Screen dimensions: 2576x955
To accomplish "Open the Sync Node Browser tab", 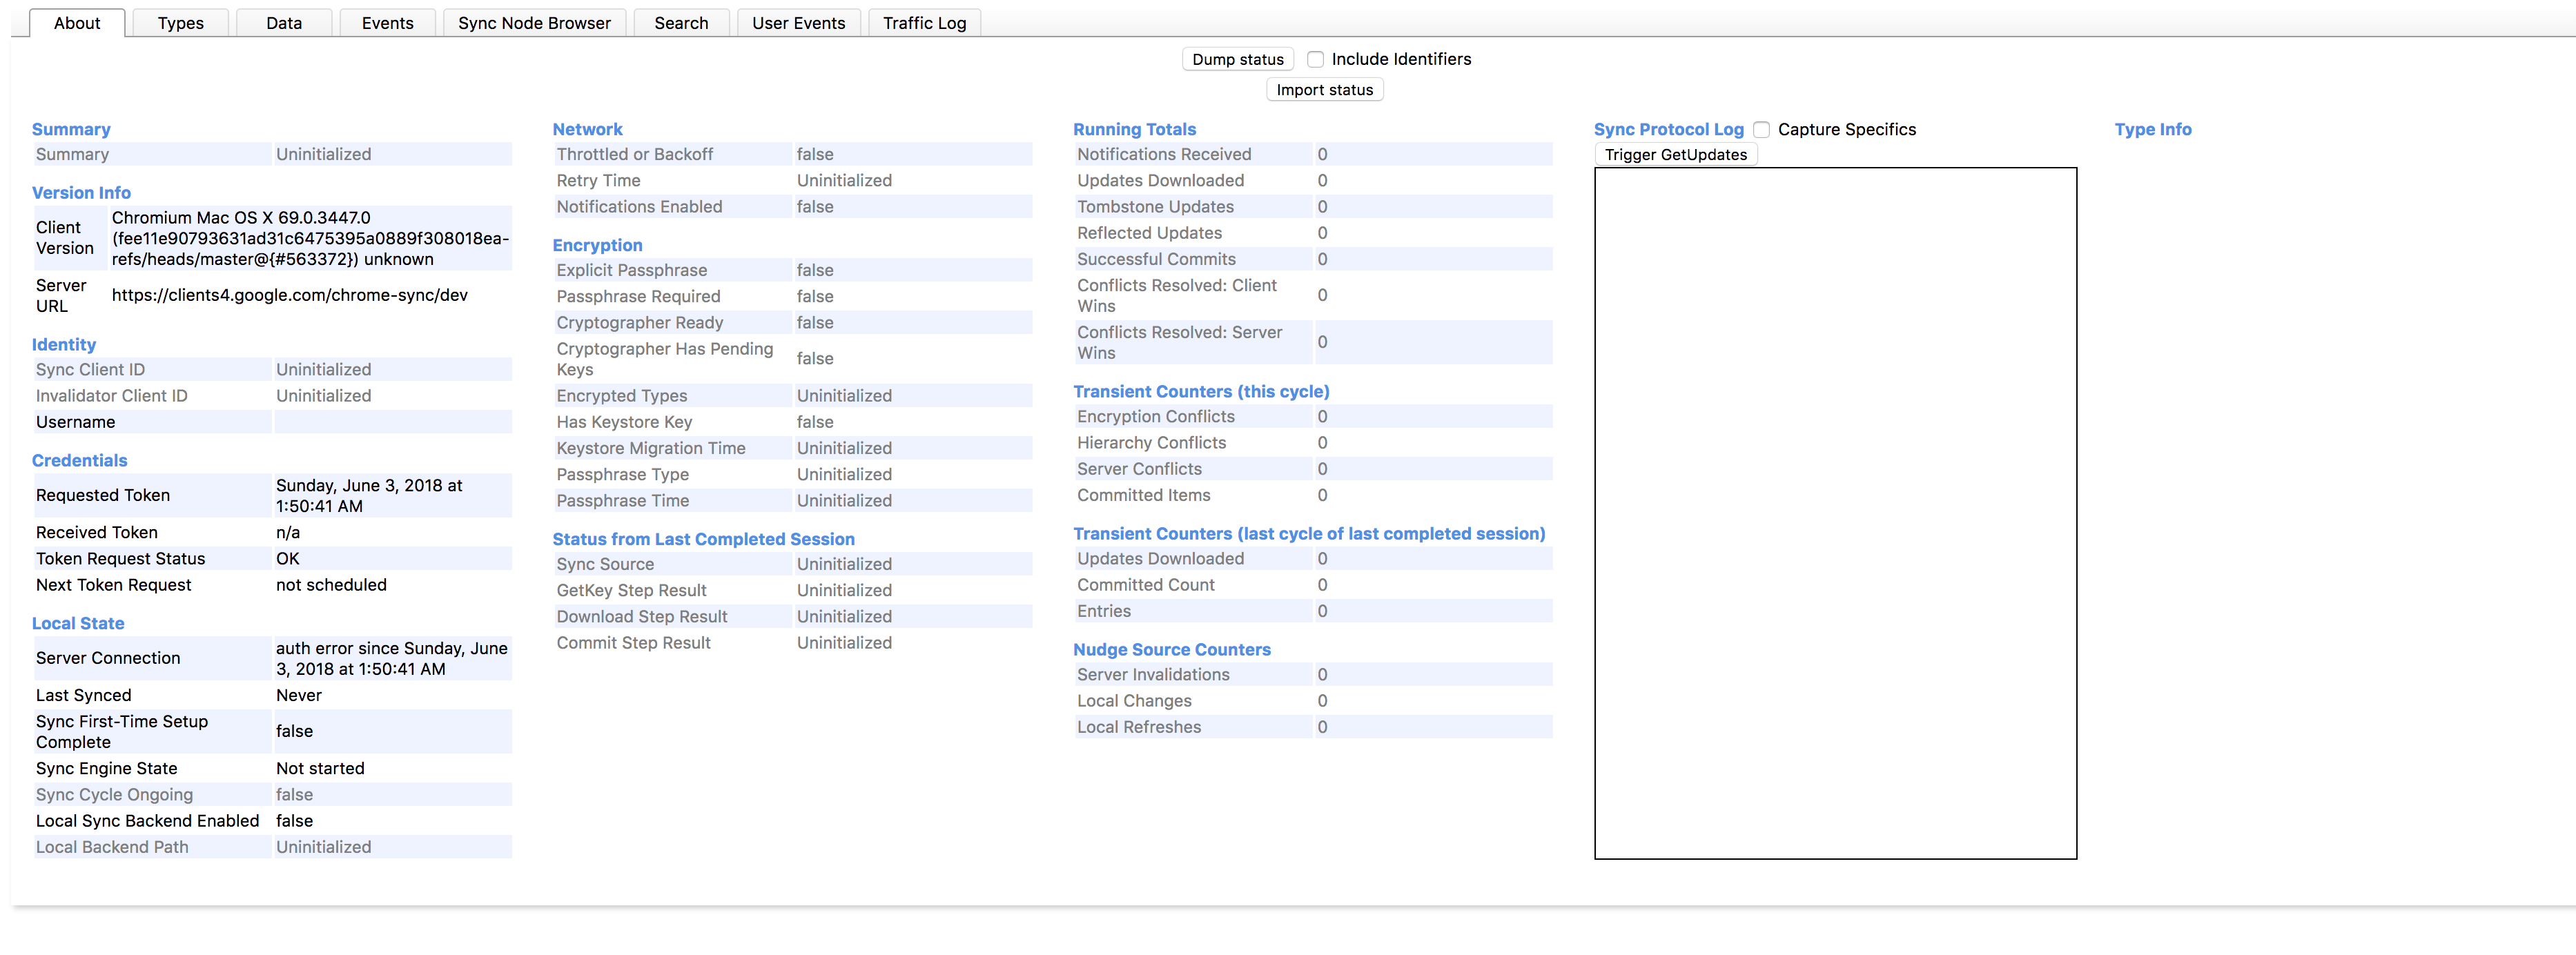I will (x=534, y=23).
